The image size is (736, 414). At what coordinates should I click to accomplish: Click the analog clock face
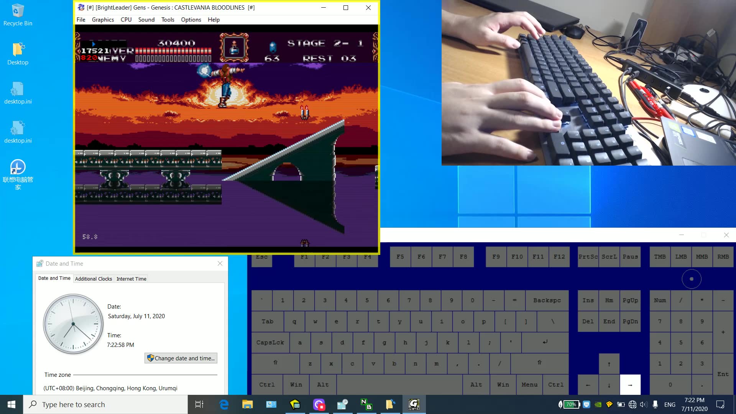click(x=73, y=324)
